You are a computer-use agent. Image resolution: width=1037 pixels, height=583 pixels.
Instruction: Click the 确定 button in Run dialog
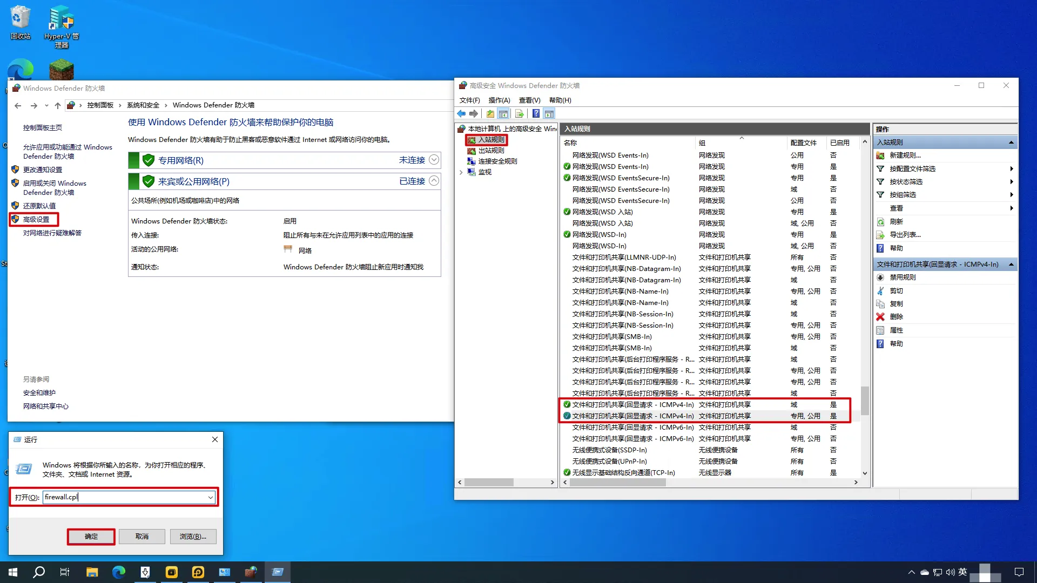pyautogui.click(x=91, y=537)
